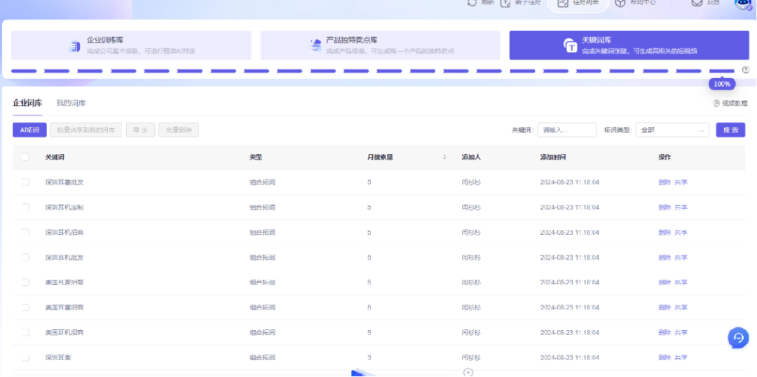This screenshot has width=757, height=377.
Task: Check the box for 深圳耳麦
Action: click(25, 357)
